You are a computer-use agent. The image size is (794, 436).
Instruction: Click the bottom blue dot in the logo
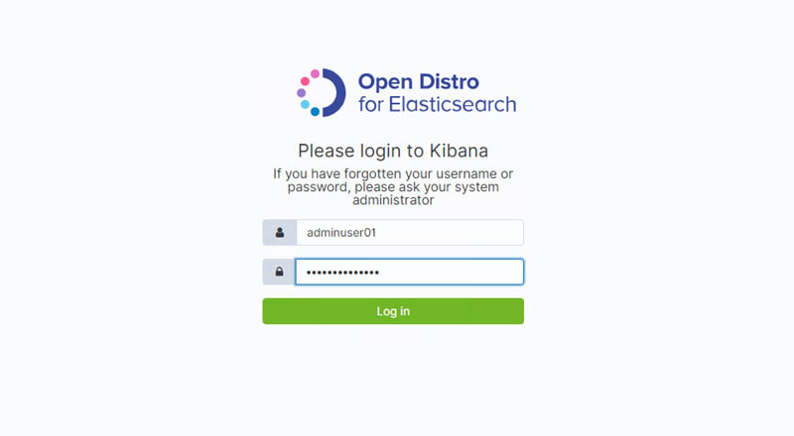(x=315, y=112)
